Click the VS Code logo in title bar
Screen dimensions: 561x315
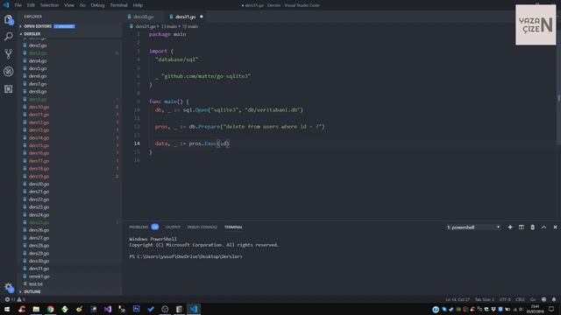6,5
